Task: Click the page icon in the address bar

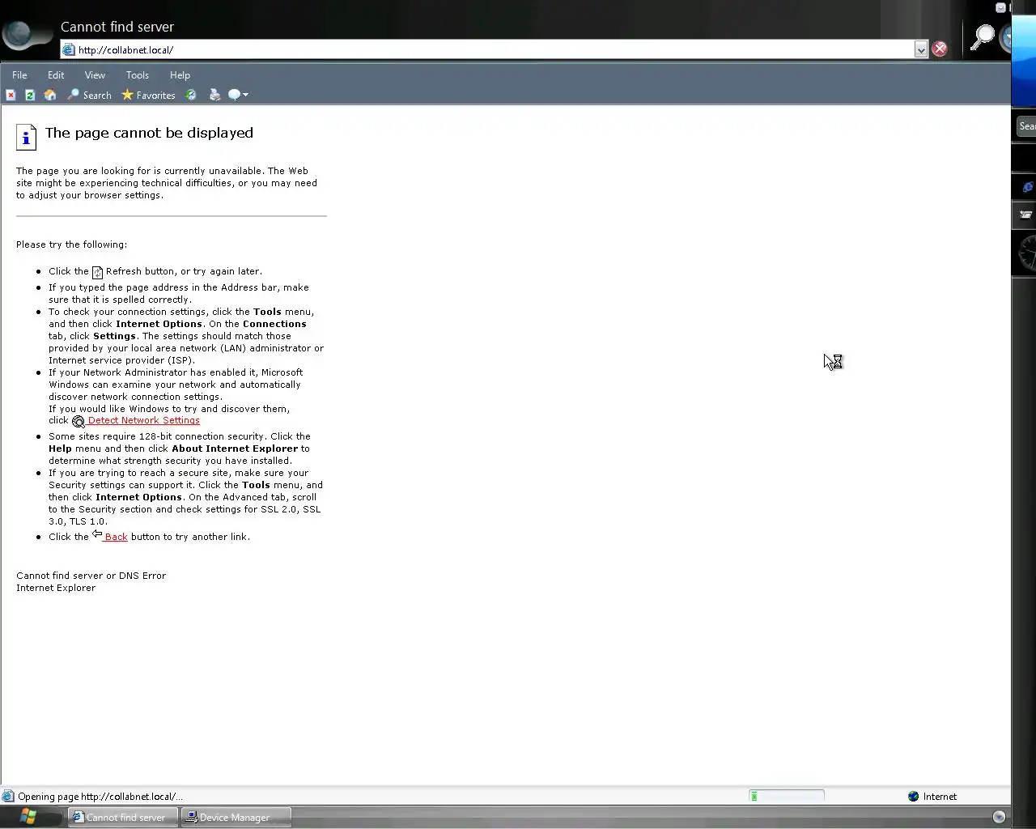Action: tap(69, 50)
